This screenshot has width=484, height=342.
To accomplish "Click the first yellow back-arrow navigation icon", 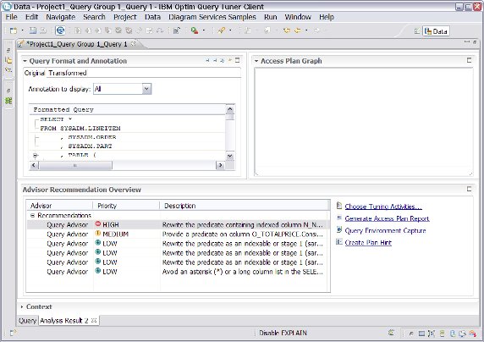I will (287, 30).
